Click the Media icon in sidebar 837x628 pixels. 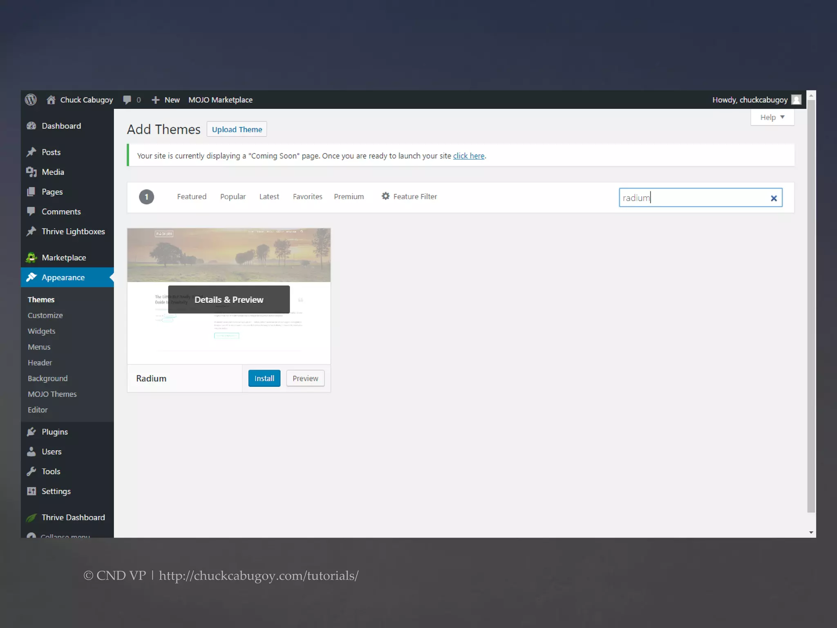[31, 172]
